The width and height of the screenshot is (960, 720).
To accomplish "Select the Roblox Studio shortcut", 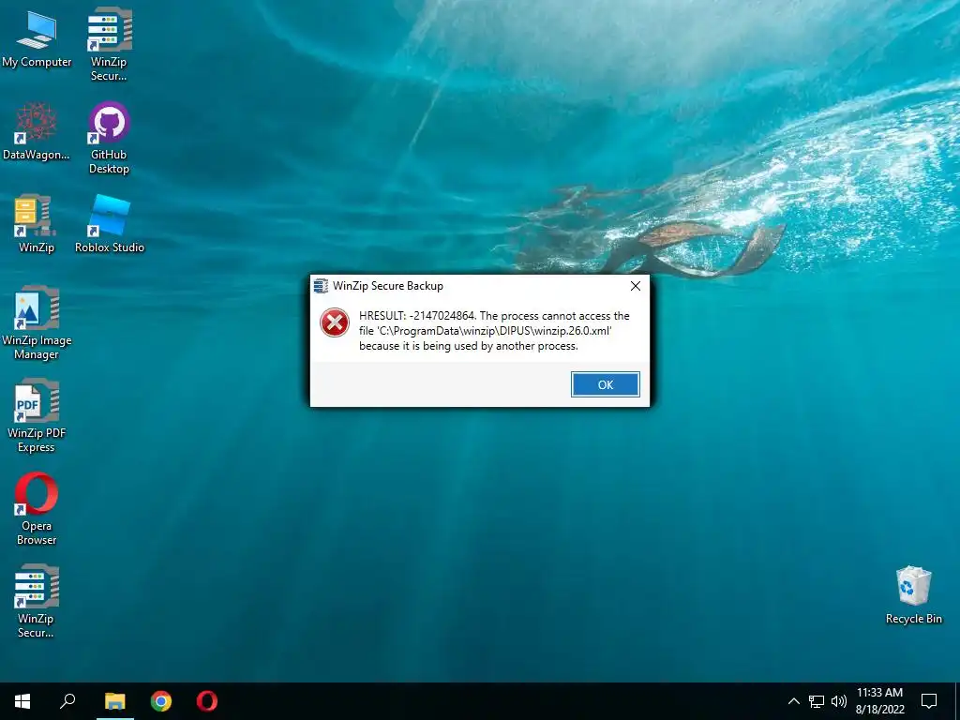I will point(110,223).
